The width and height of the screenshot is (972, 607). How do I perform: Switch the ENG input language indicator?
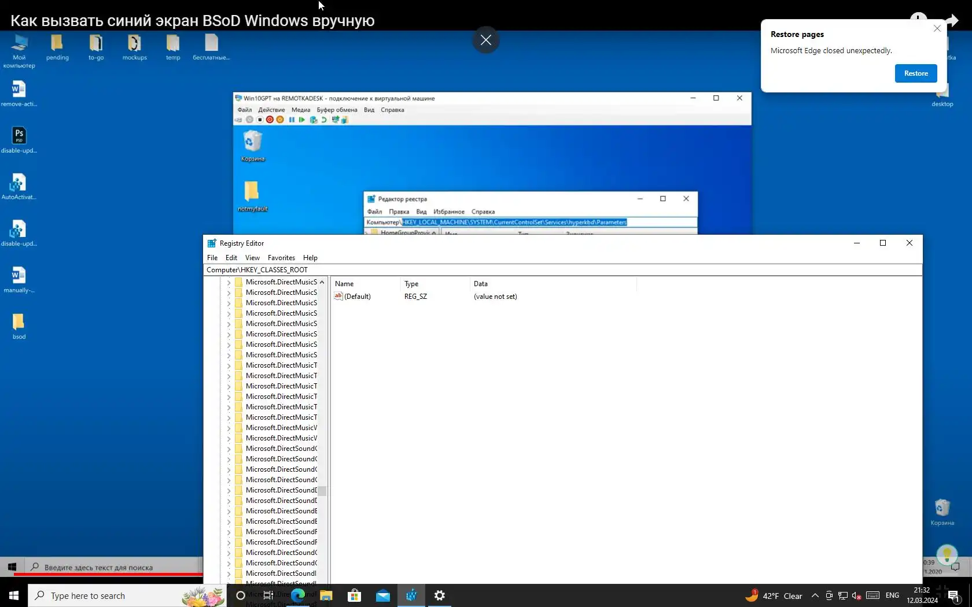point(892,596)
